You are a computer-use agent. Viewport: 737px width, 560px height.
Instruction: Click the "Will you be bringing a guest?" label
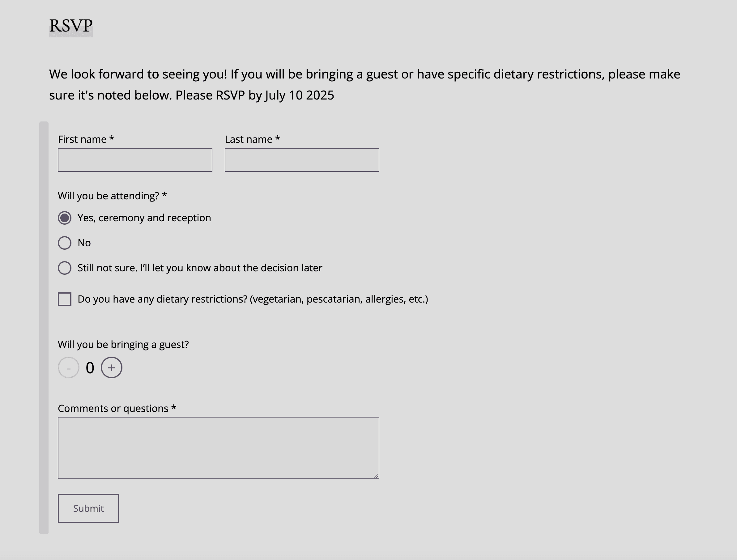[x=123, y=344]
